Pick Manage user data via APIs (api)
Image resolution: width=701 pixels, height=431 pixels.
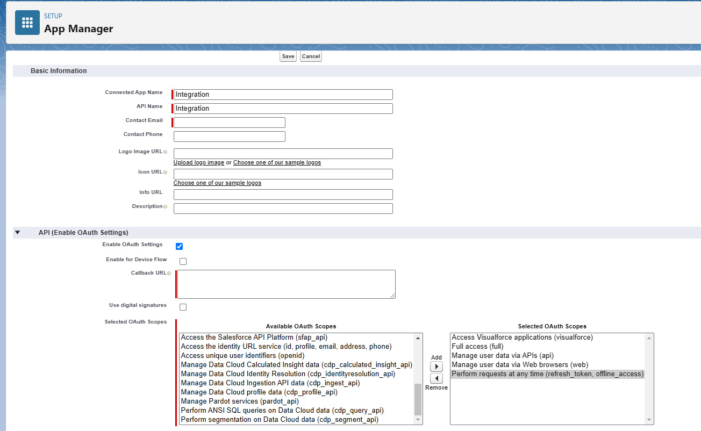tap(548, 356)
